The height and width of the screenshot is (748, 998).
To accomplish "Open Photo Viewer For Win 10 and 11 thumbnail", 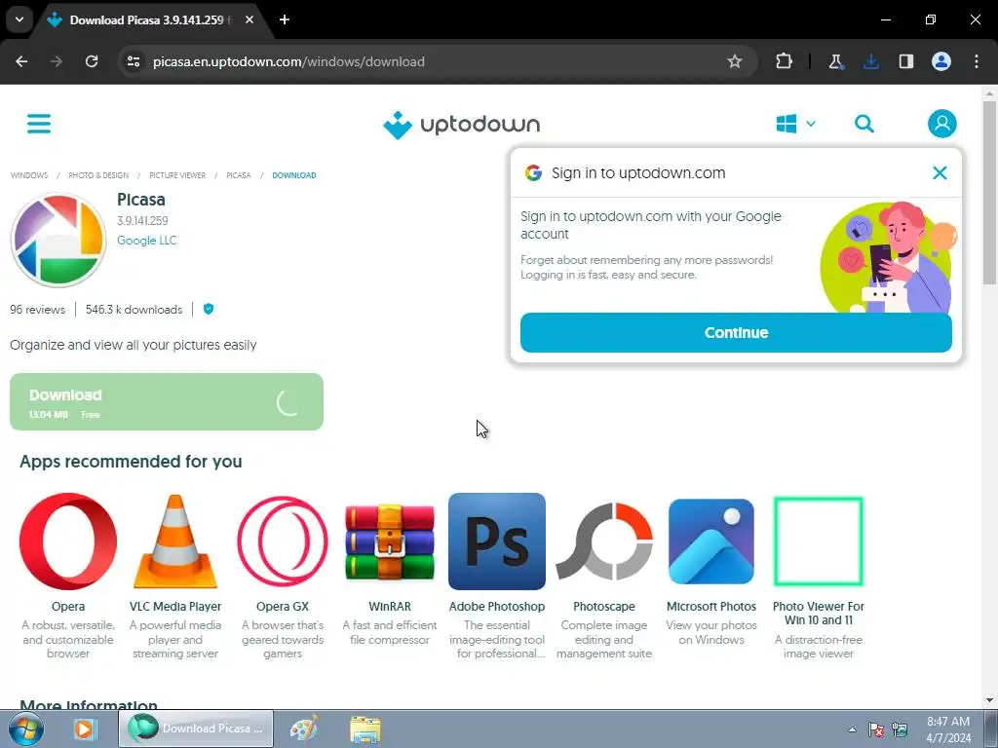I will coord(819,542).
